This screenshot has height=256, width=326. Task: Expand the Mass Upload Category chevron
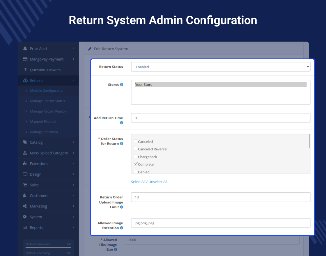point(73,153)
